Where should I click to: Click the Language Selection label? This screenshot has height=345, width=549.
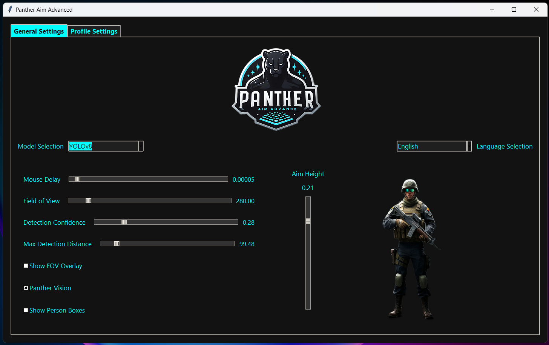[x=505, y=146]
